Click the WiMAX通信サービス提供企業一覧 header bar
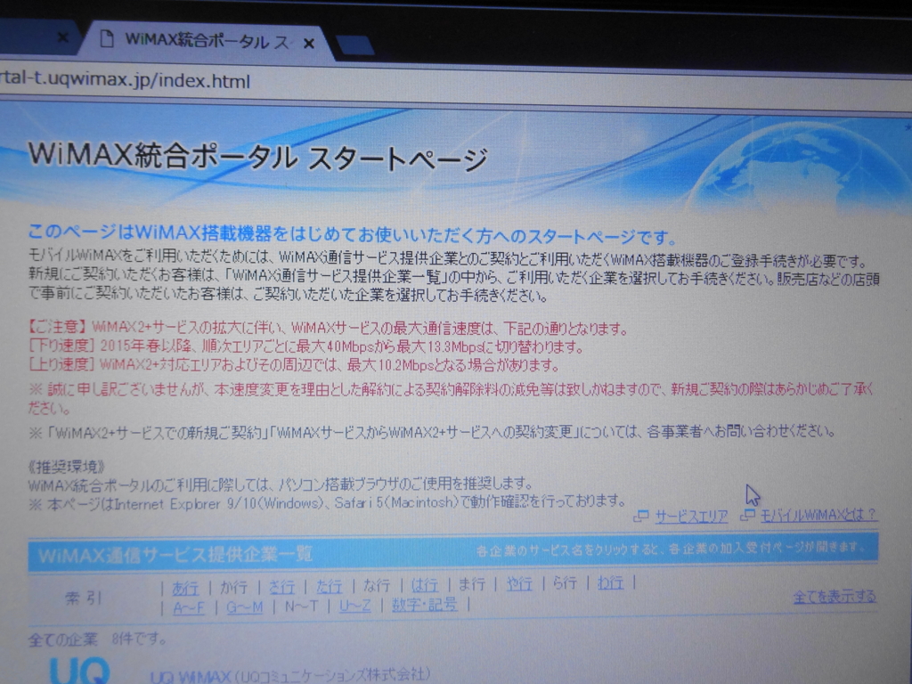 pyautogui.click(x=453, y=551)
